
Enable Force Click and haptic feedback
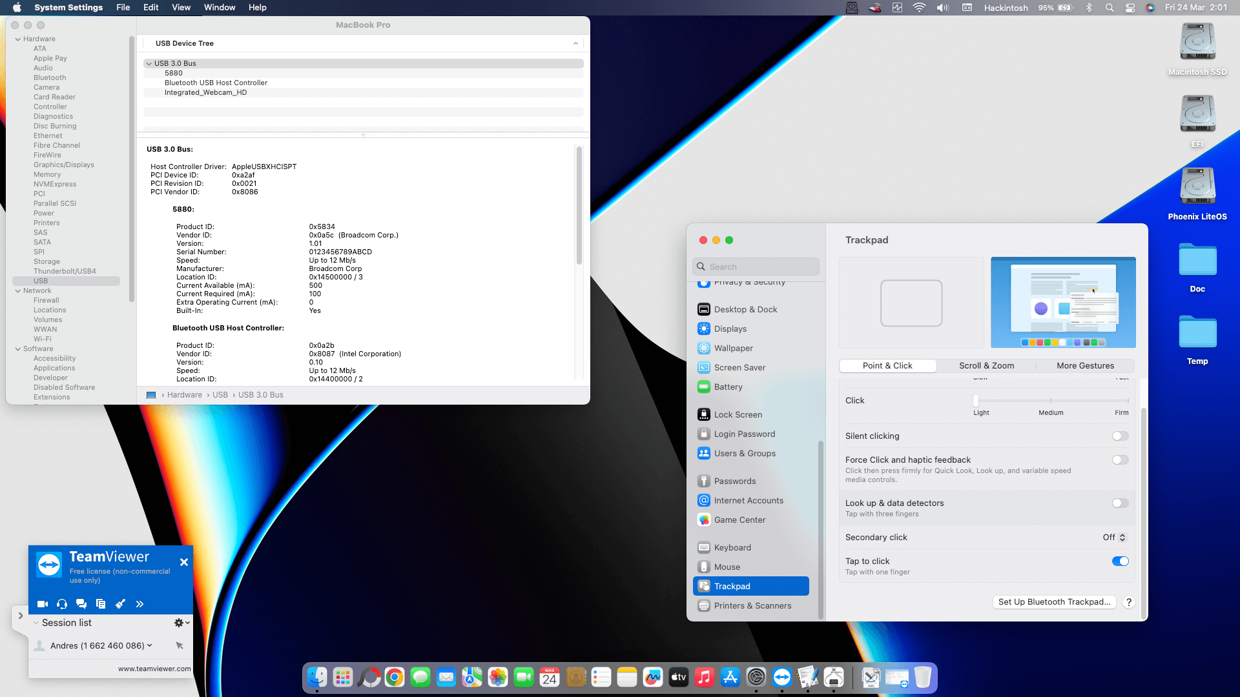tap(1120, 460)
